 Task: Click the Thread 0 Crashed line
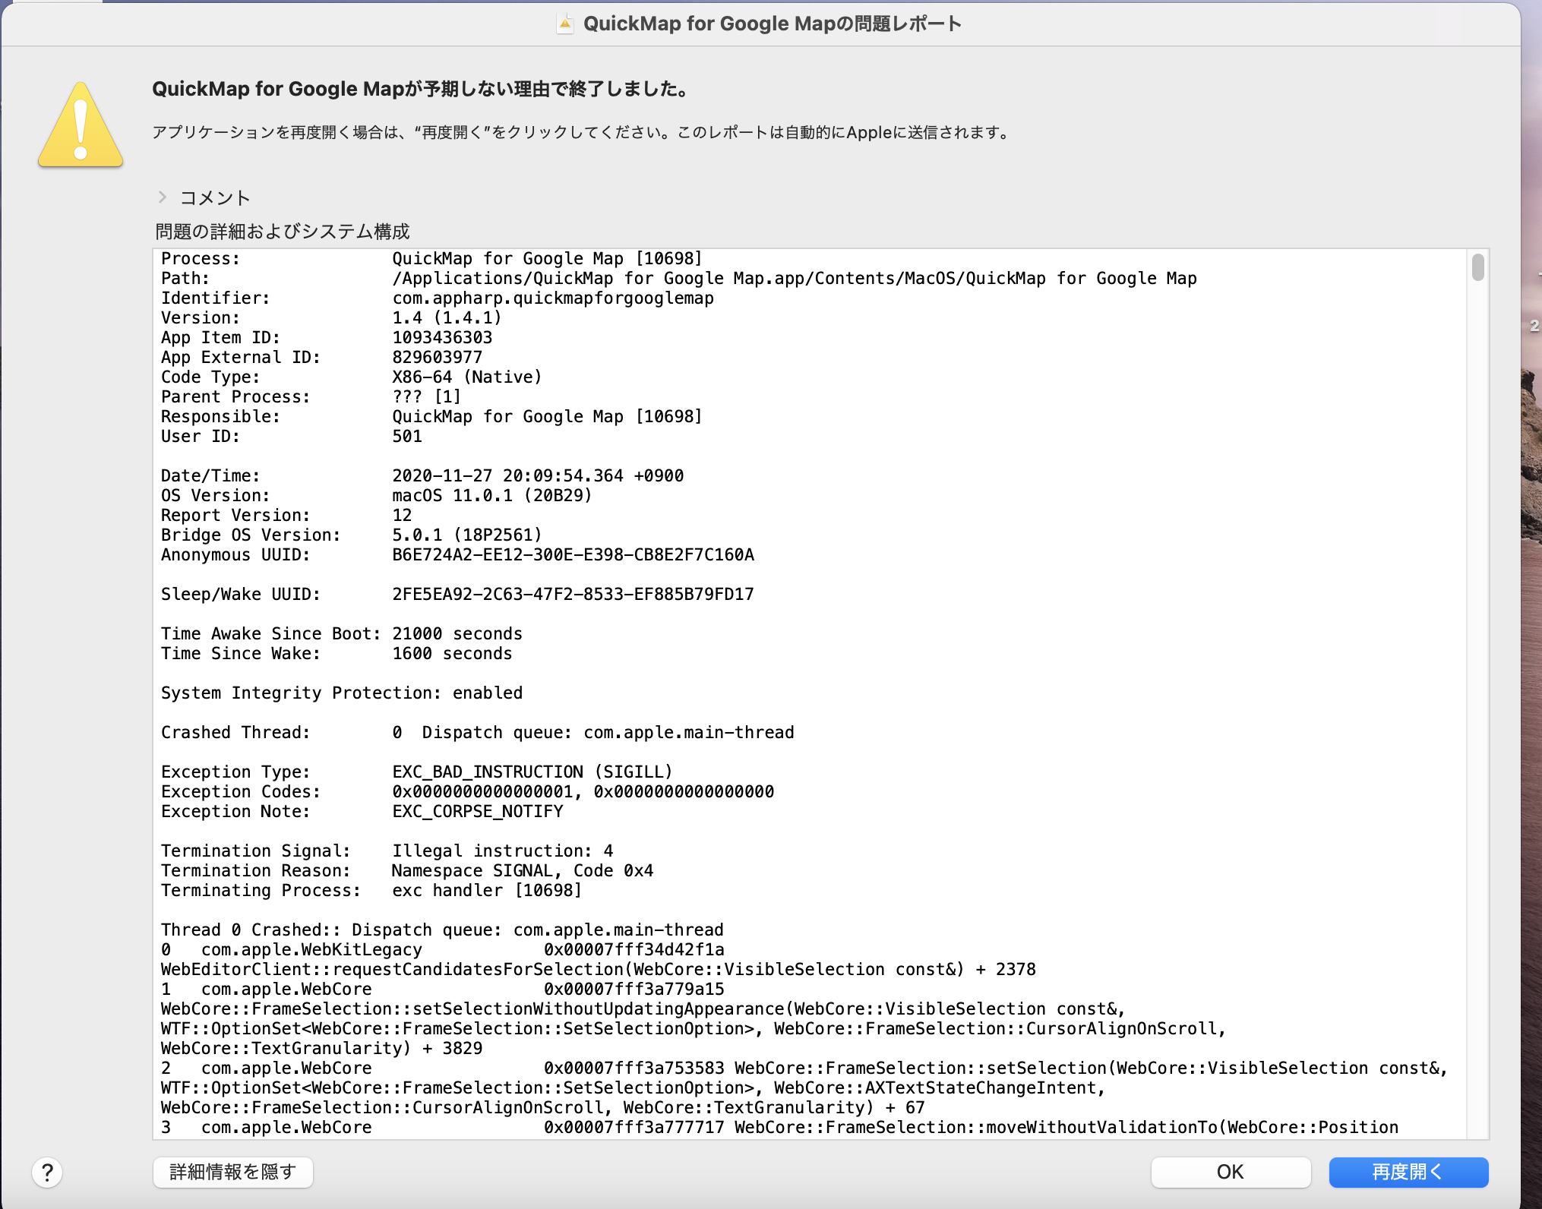tap(441, 930)
